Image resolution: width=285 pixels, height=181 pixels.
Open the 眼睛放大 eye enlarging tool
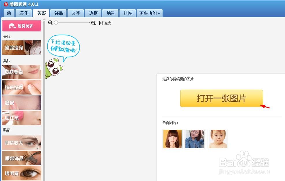click(x=21, y=142)
